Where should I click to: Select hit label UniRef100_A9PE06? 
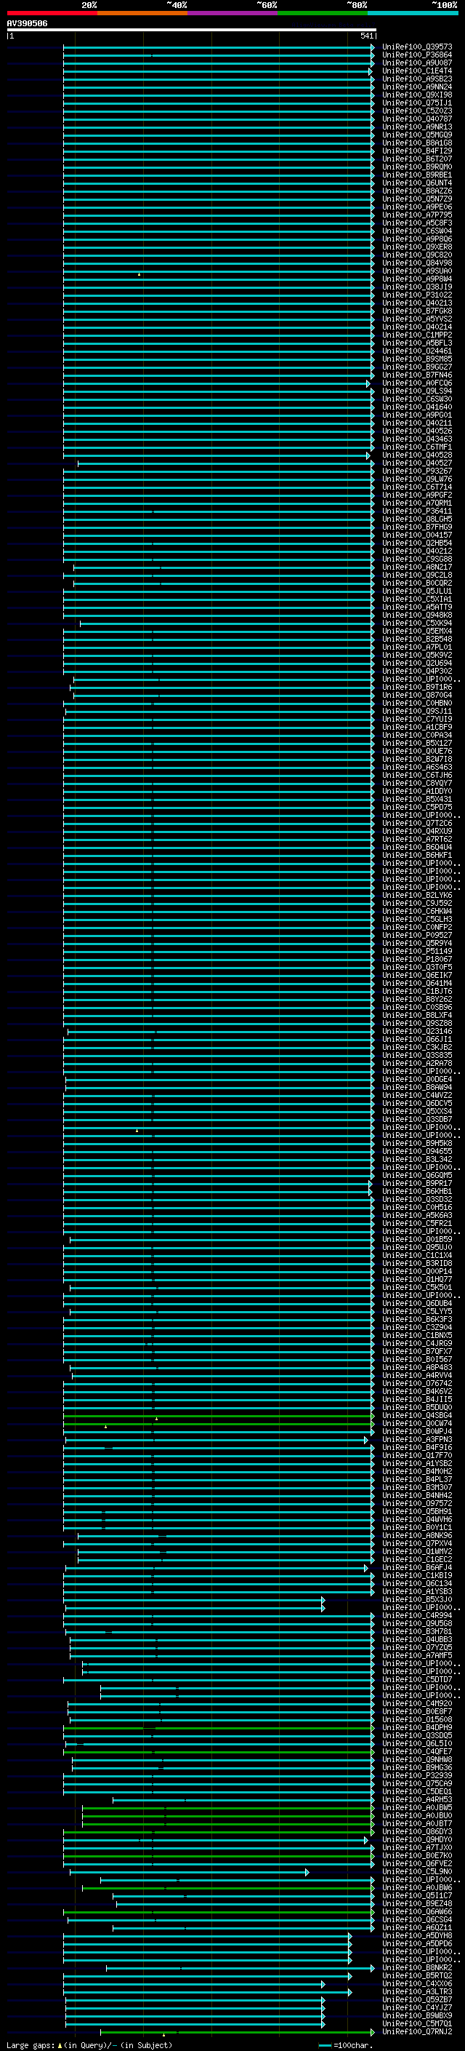(417, 207)
